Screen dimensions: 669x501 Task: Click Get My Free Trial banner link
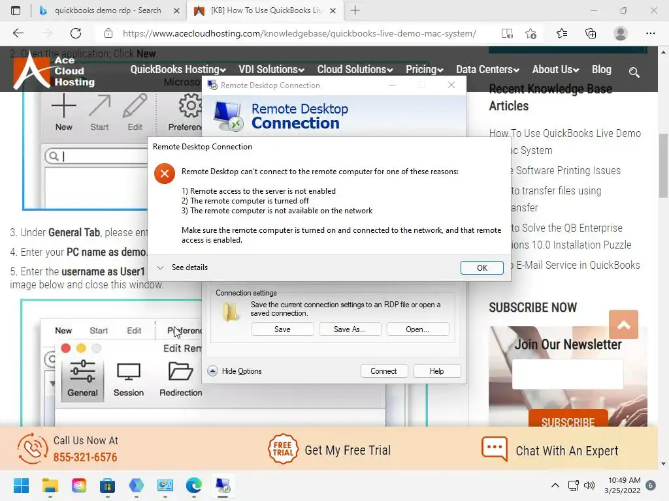(348, 450)
